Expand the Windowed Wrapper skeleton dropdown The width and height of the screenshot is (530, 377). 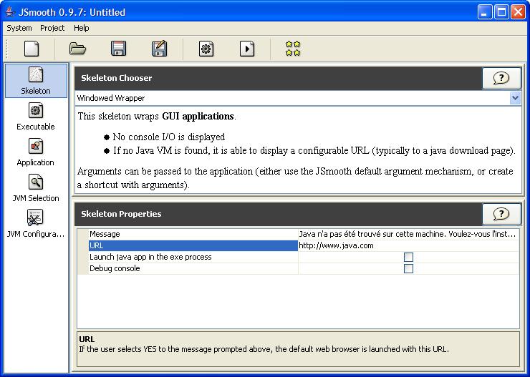click(x=515, y=98)
